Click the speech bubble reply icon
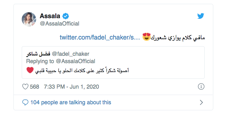This screenshot has height=117, width=227. (x=25, y=102)
